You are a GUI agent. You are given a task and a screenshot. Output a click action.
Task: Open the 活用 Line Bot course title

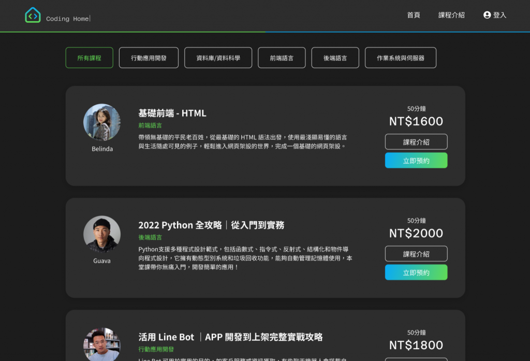pos(230,337)
